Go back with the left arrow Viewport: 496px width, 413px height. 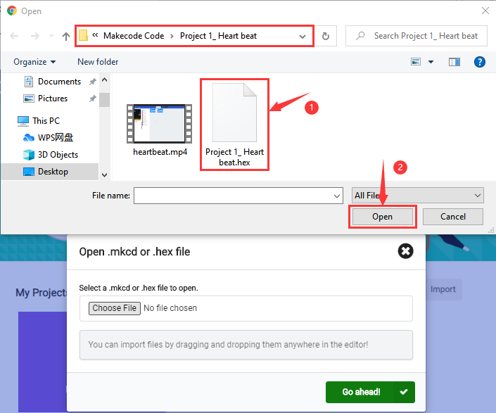click(14, 36)
